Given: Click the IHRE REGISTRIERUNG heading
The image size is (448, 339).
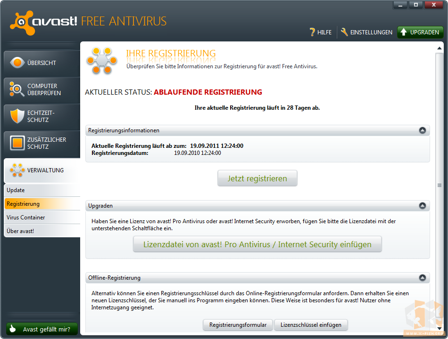Looking at the screenshot, I should point(171,53).
